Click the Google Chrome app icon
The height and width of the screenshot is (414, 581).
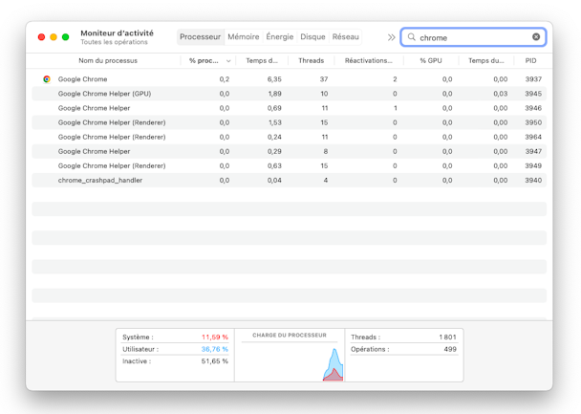pyautogui.click(x=47, y=79)
